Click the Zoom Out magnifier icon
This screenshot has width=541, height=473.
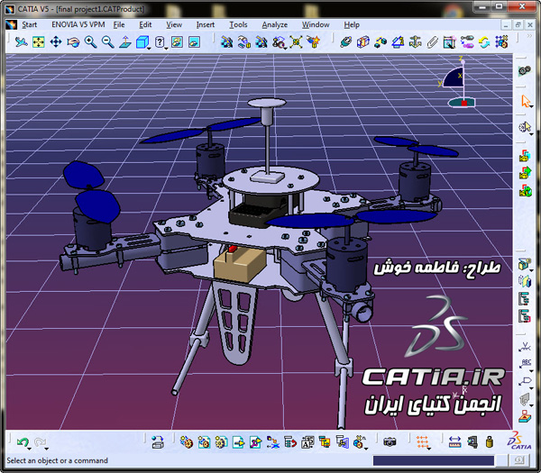(x=108, y=41)
